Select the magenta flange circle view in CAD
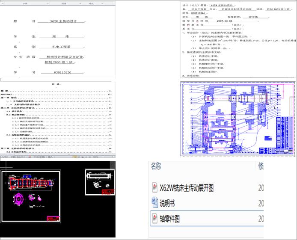This screenshot has width=297, height=240. tap(18, 199)
